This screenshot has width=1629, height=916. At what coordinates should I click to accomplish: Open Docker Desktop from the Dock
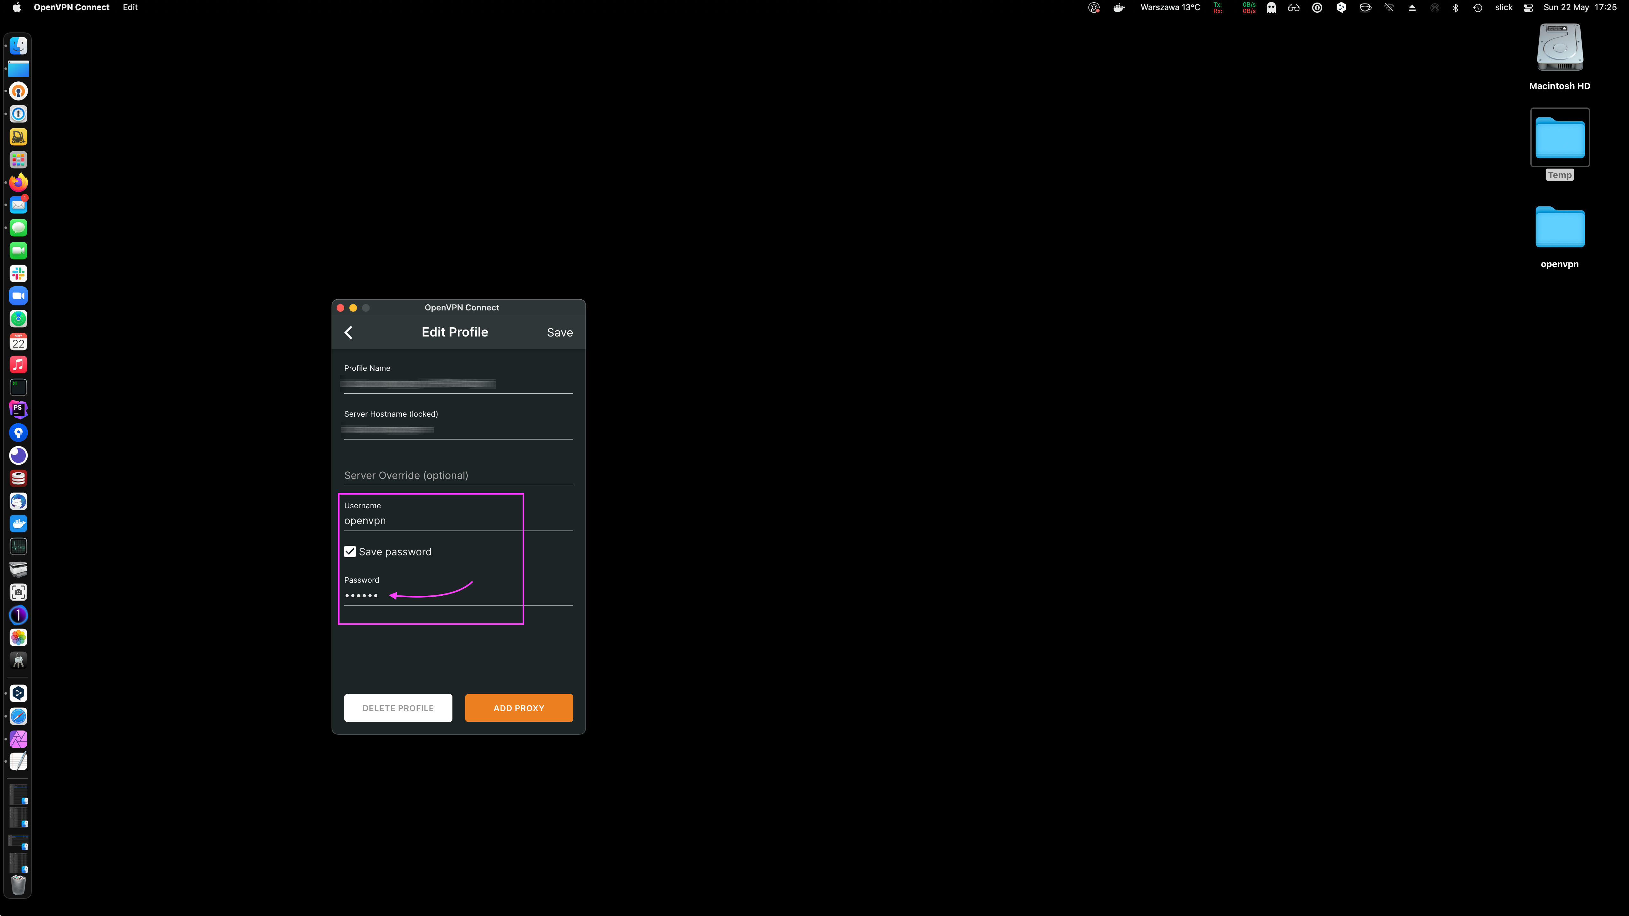tap(18, 524)
